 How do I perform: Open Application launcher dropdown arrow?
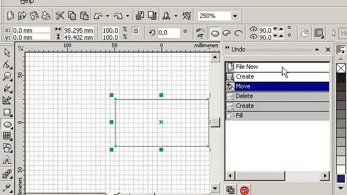pos(176,16)
